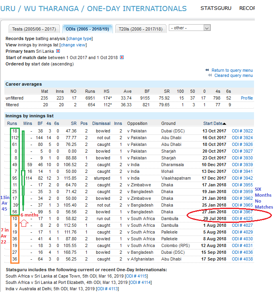This screenshot has width=275, height=295.
Task: Sort by the Opposition column header
Action: click(x=137, y=124)
